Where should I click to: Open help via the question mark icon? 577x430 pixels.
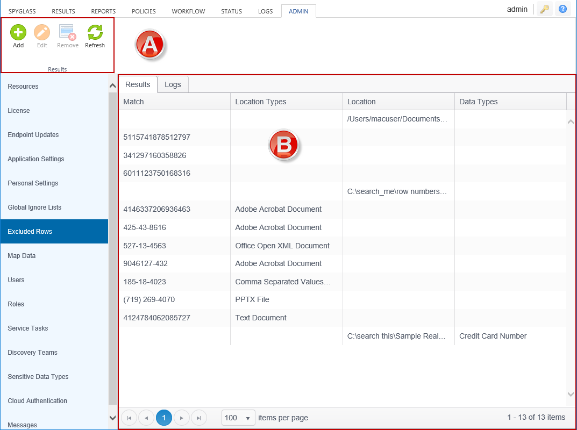(562, 10)
